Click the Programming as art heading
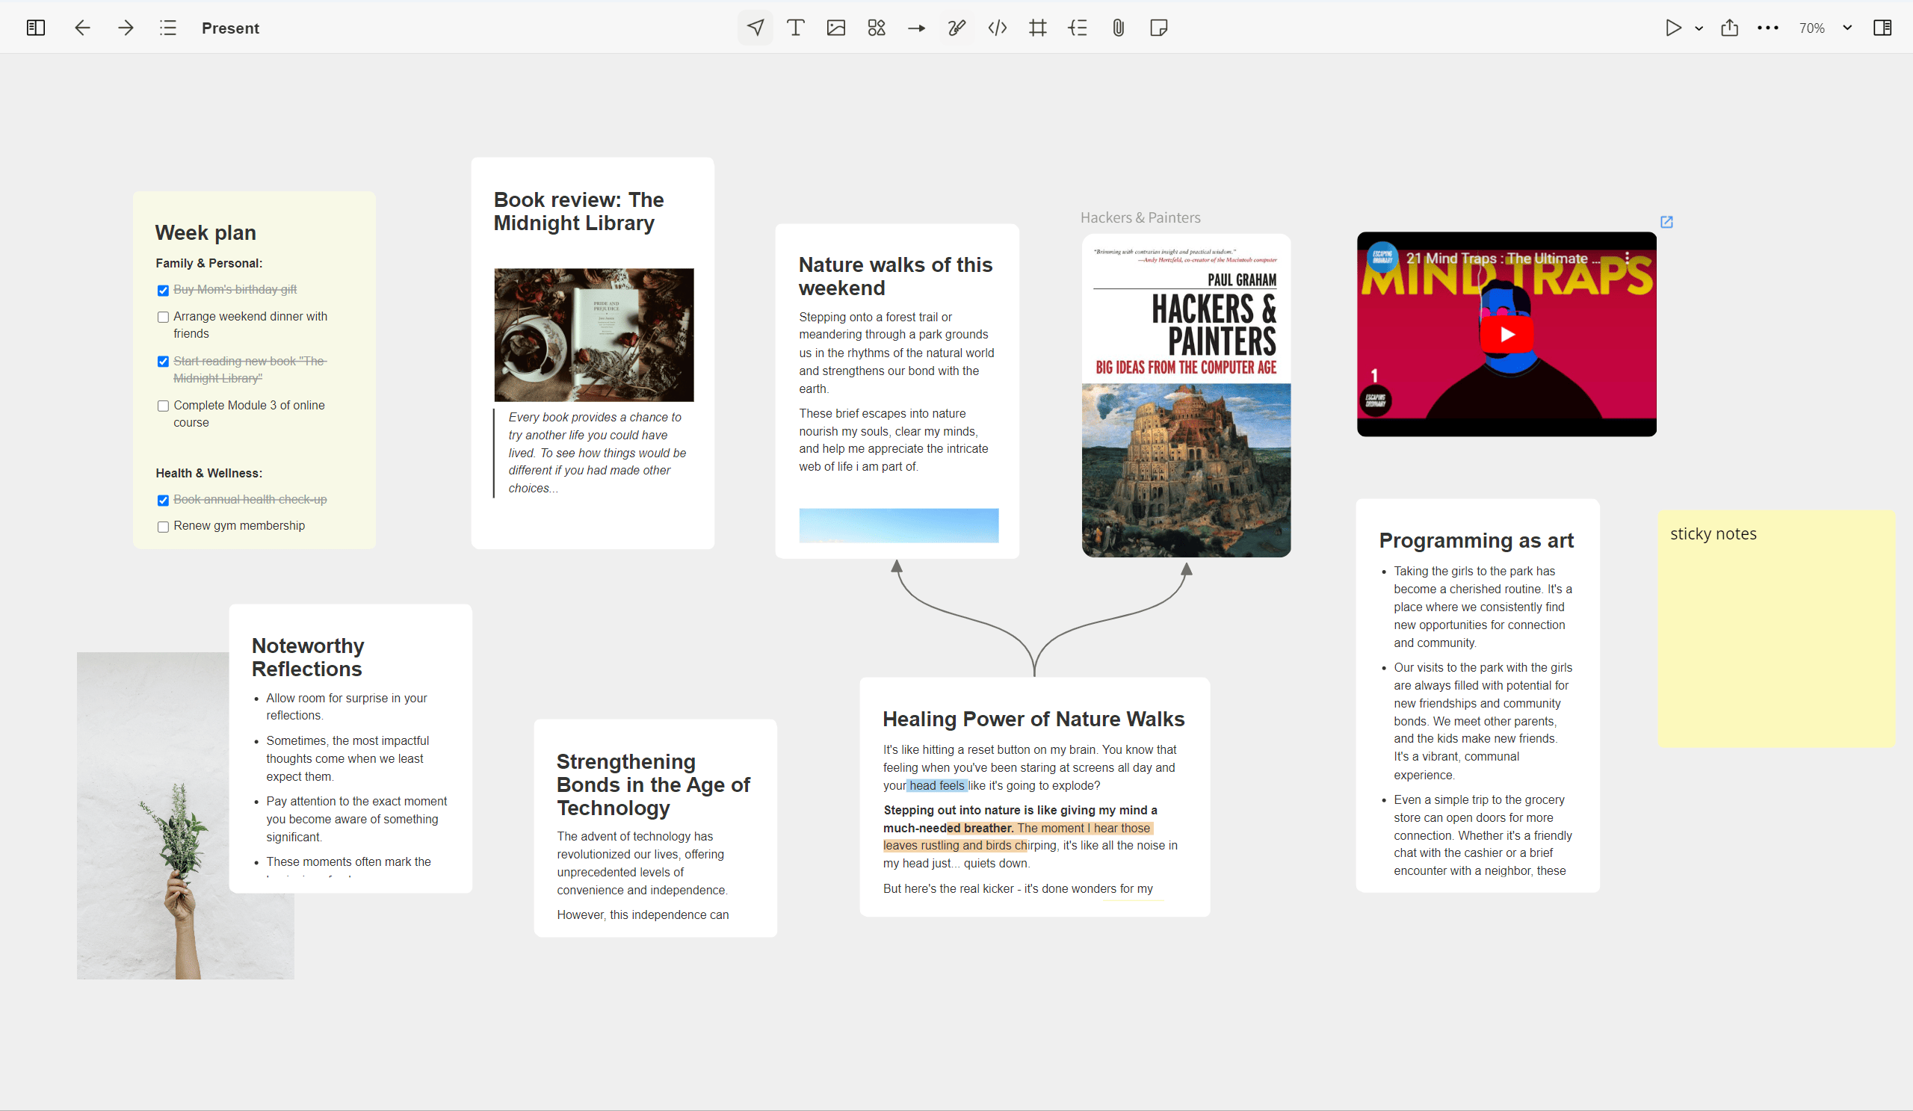This screenshot has height=1111, width=1913. coord(1477,540)
